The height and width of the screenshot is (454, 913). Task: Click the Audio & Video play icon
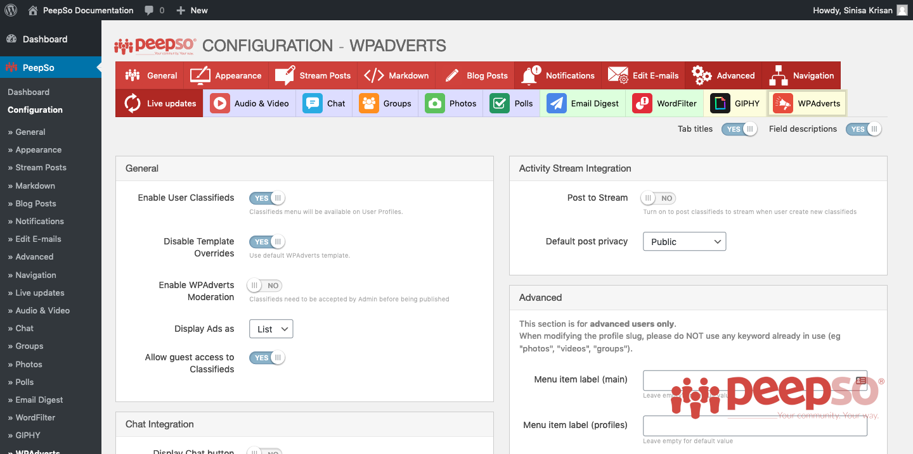220,103
